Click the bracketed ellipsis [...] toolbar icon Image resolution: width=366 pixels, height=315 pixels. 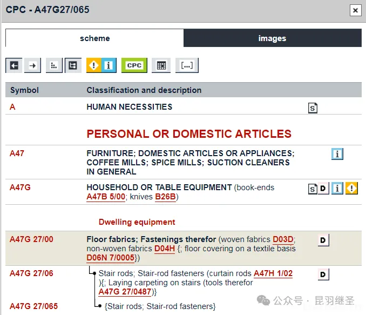pos(187,65)
